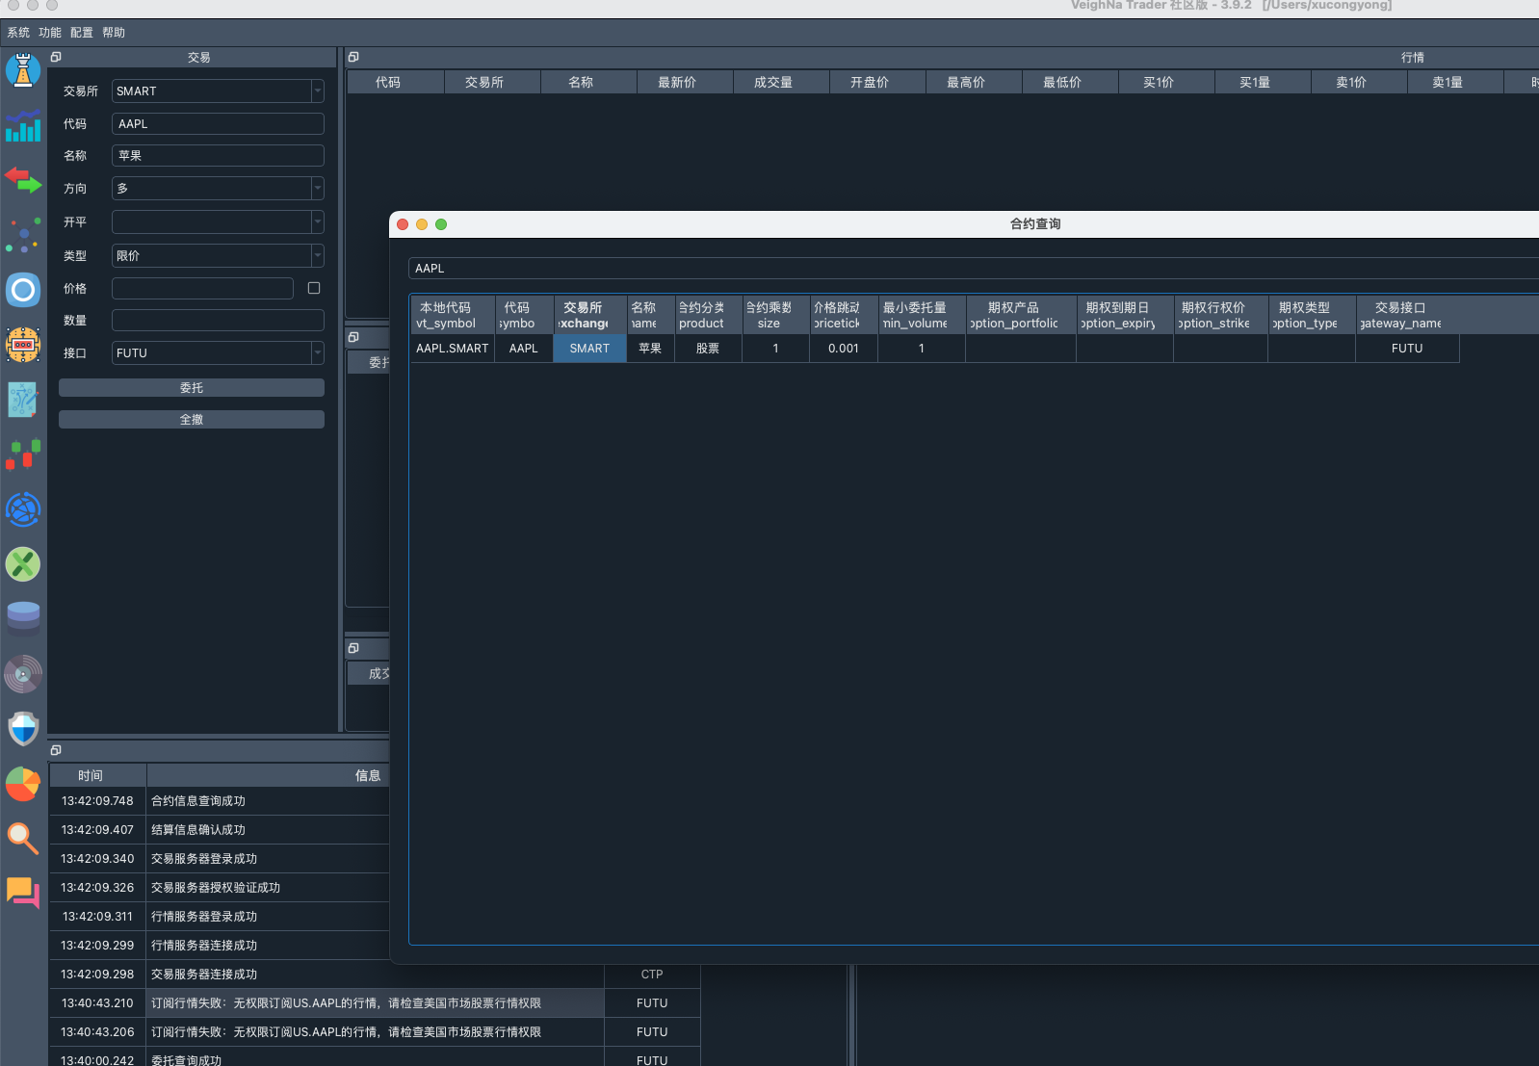Click the 委托 submit order button
This screenshot has height=1066, width=1539.
(x=192, y=387)
